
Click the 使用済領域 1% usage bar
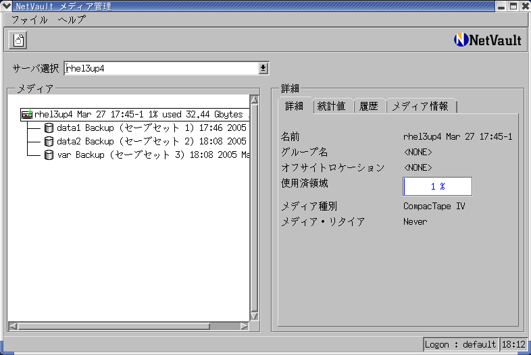(437, 186)
